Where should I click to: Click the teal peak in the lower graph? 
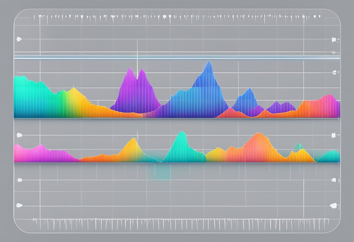tap(183, 147)
